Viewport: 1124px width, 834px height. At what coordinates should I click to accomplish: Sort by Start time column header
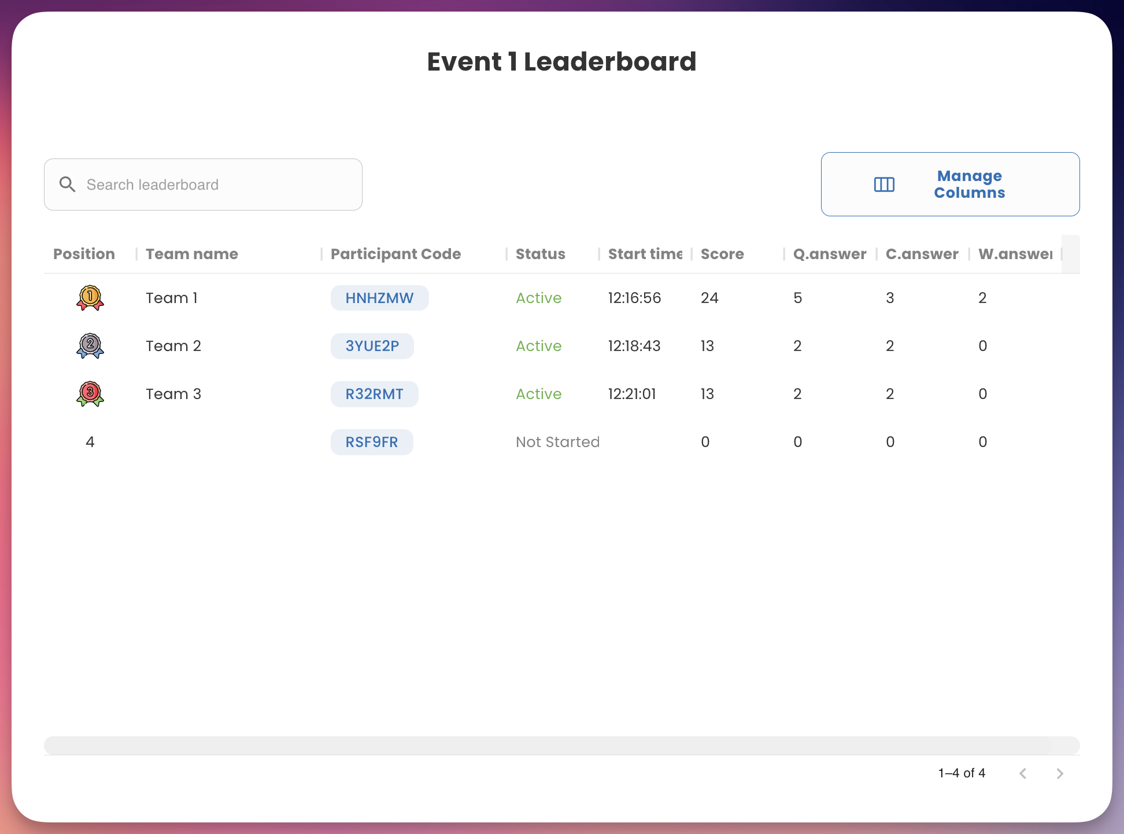click(645, 254)
